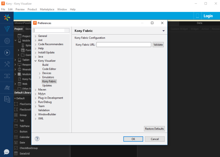Select the Calendar widget icon
Image resolution: width=220 pixels, height=157 pixels.
pyautogui.click(x=16, y=137)
